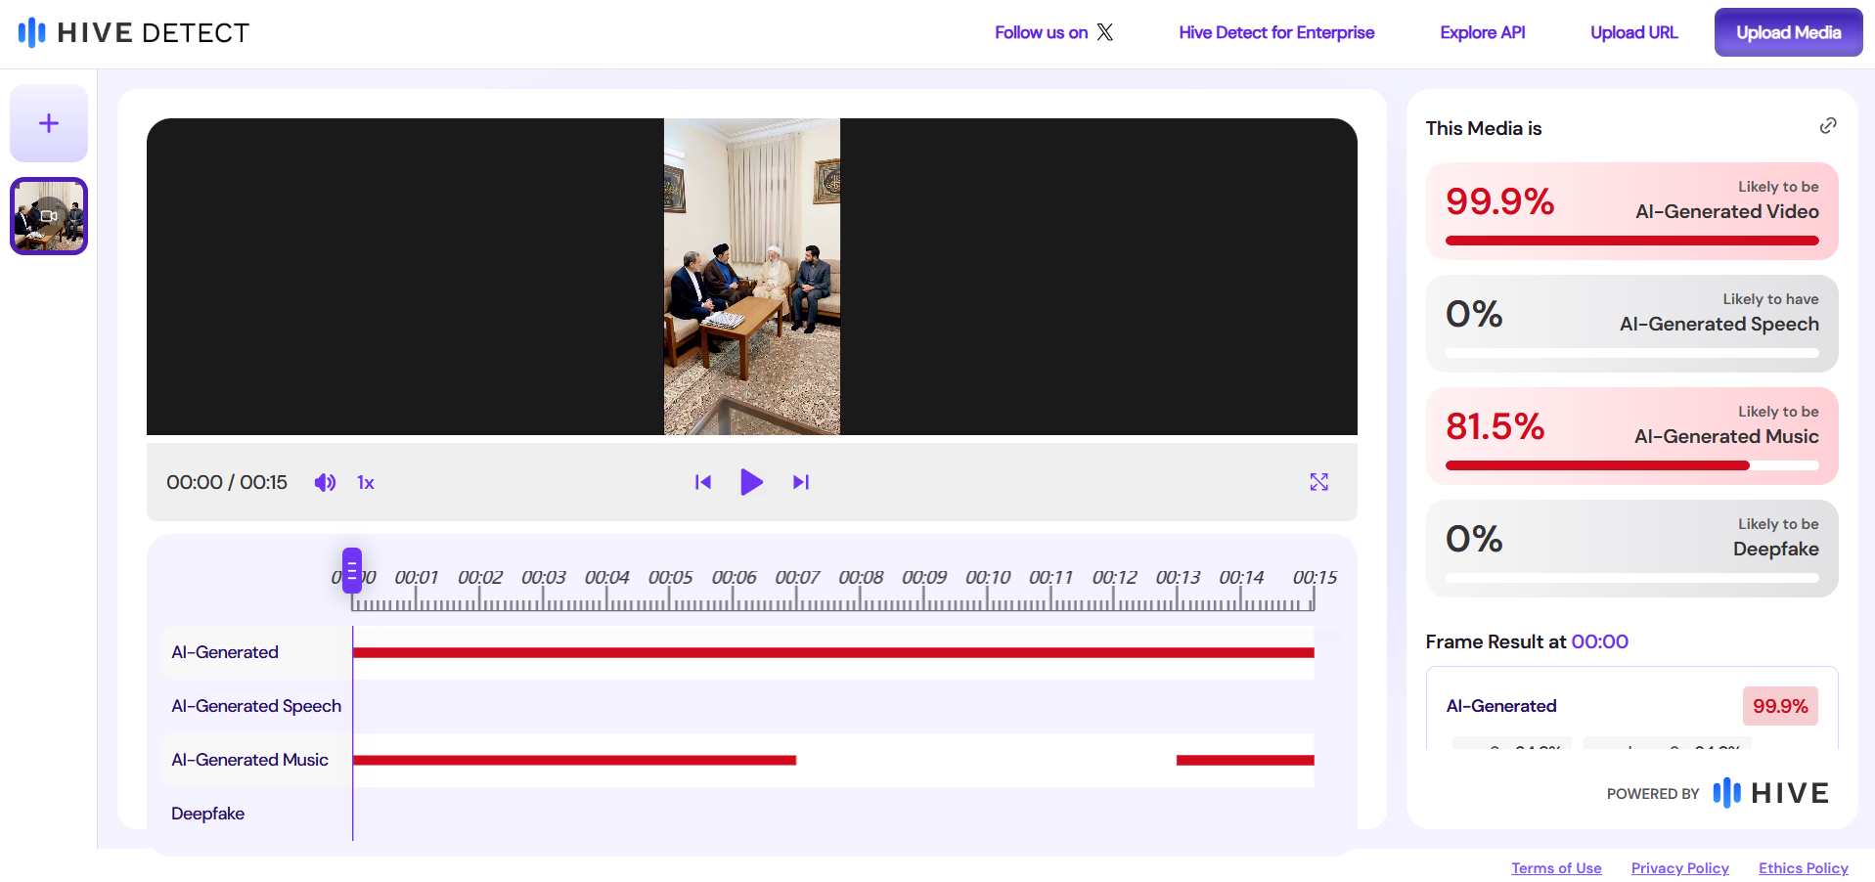The width and height of the screenshot is (1875, 882).
Task: Click the 00:00 / 00:15 time display
Action: [x=227, y=482]
